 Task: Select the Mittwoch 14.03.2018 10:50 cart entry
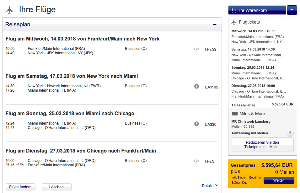click(253, 31)
